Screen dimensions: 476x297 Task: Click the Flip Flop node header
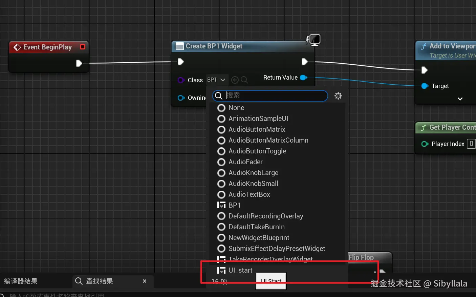[x=370, y=257]
